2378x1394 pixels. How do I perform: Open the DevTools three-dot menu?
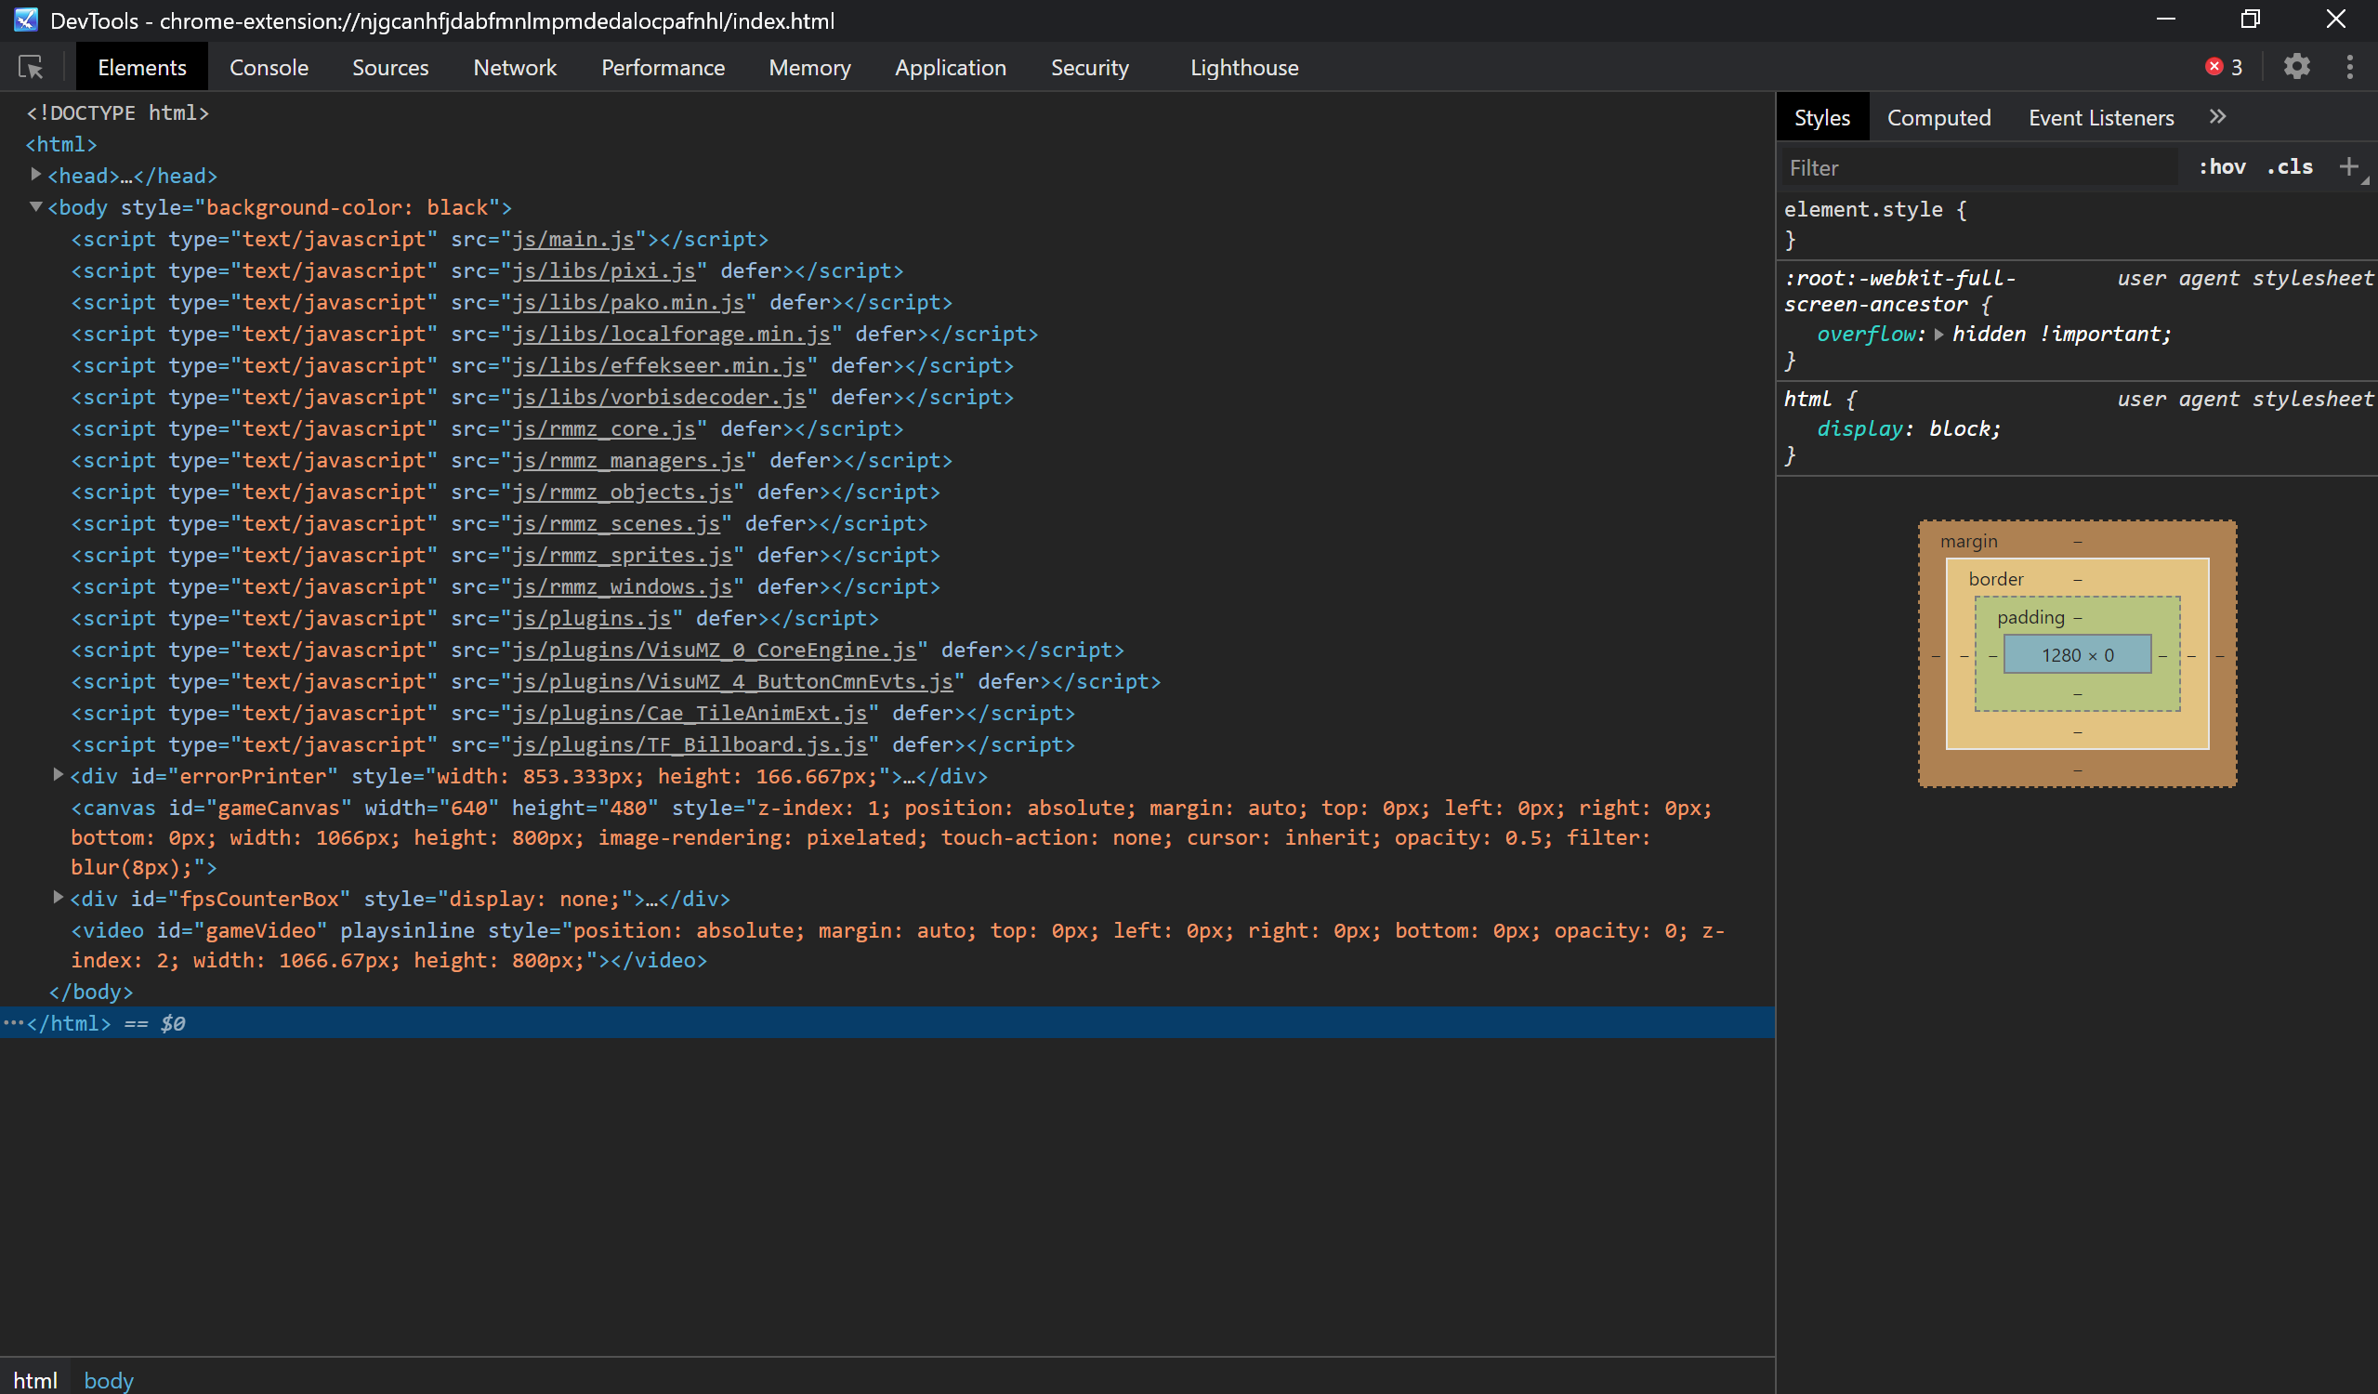(2349, 67)
